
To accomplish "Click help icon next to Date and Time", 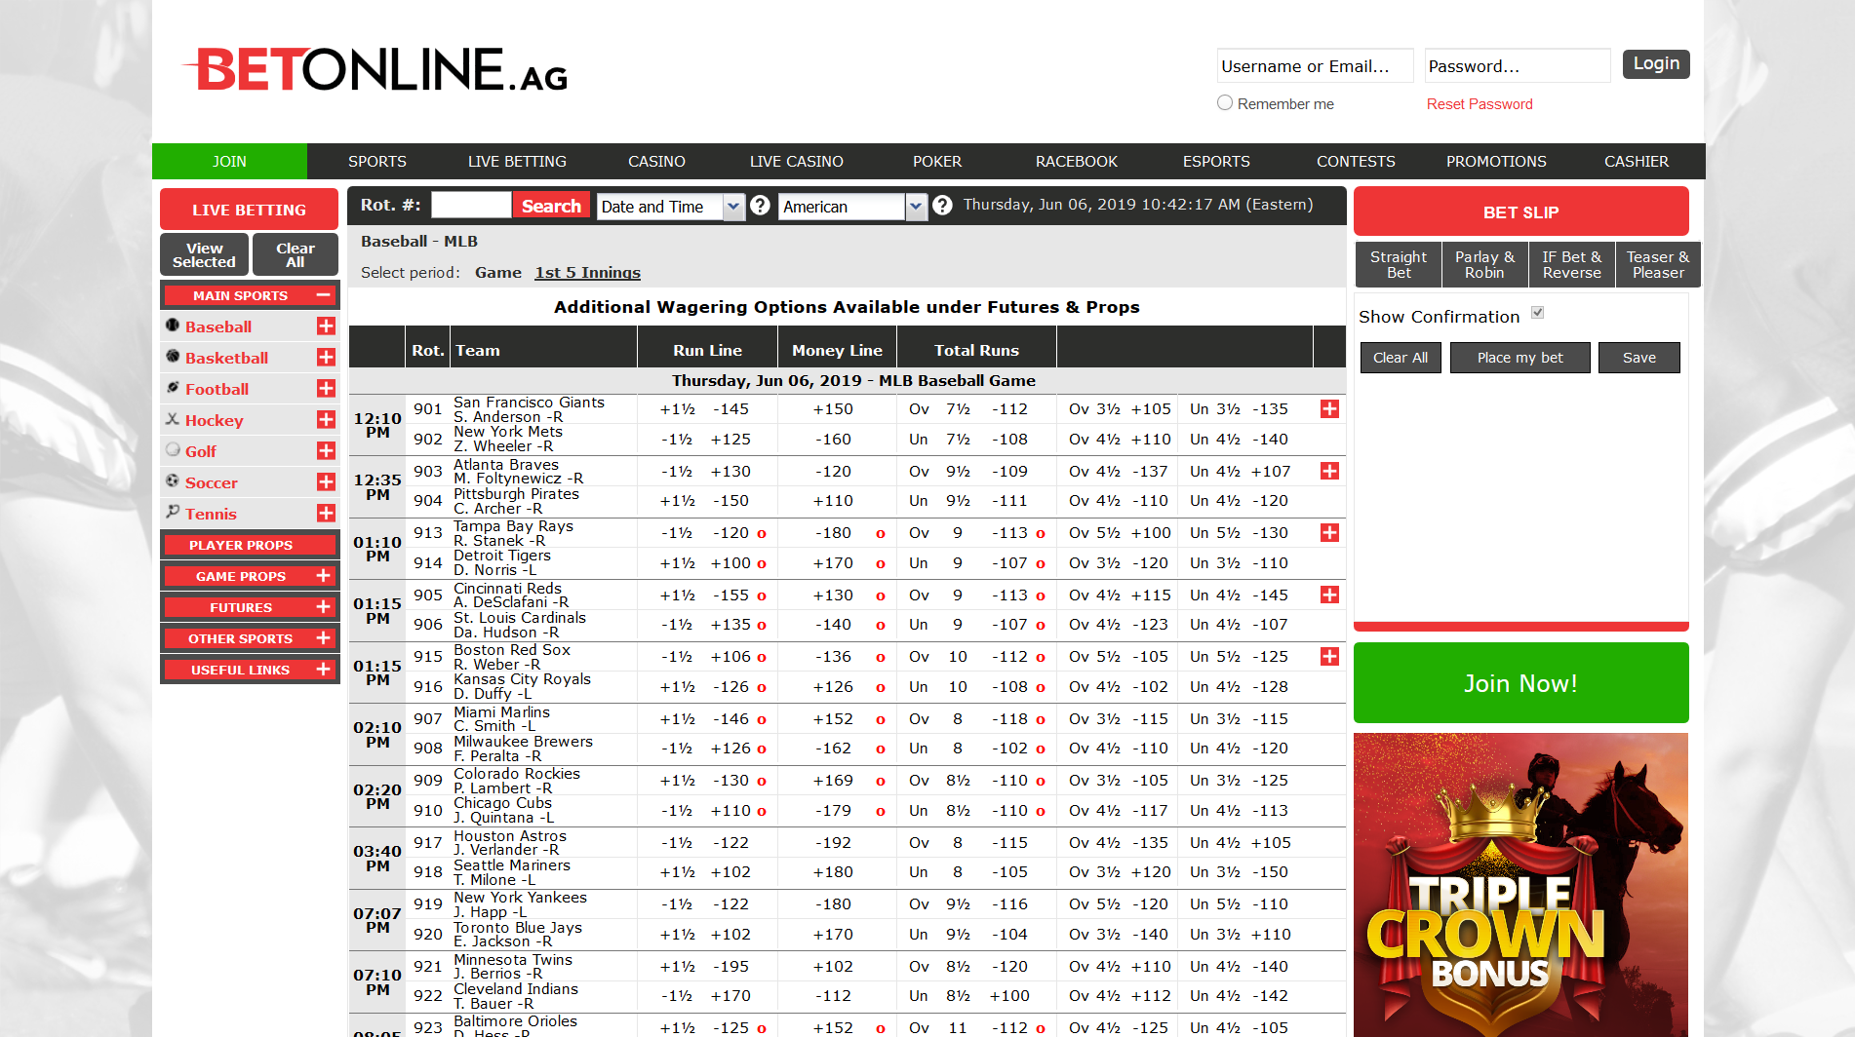I will pos(761,206).
